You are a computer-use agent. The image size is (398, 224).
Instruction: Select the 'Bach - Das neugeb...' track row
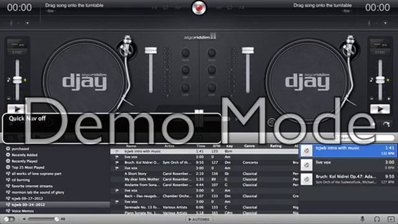tap(205, 196)
